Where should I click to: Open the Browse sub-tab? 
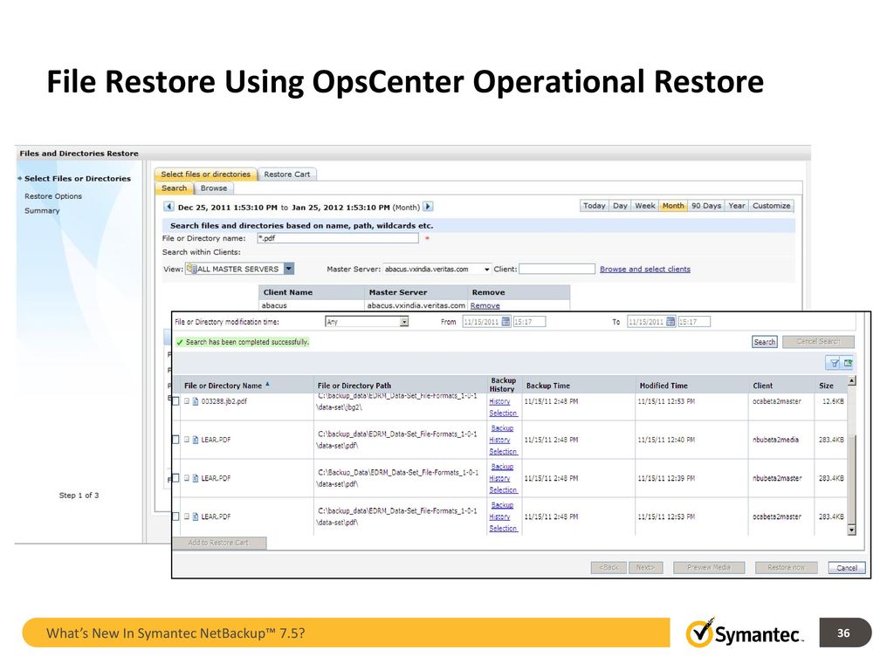214,188
